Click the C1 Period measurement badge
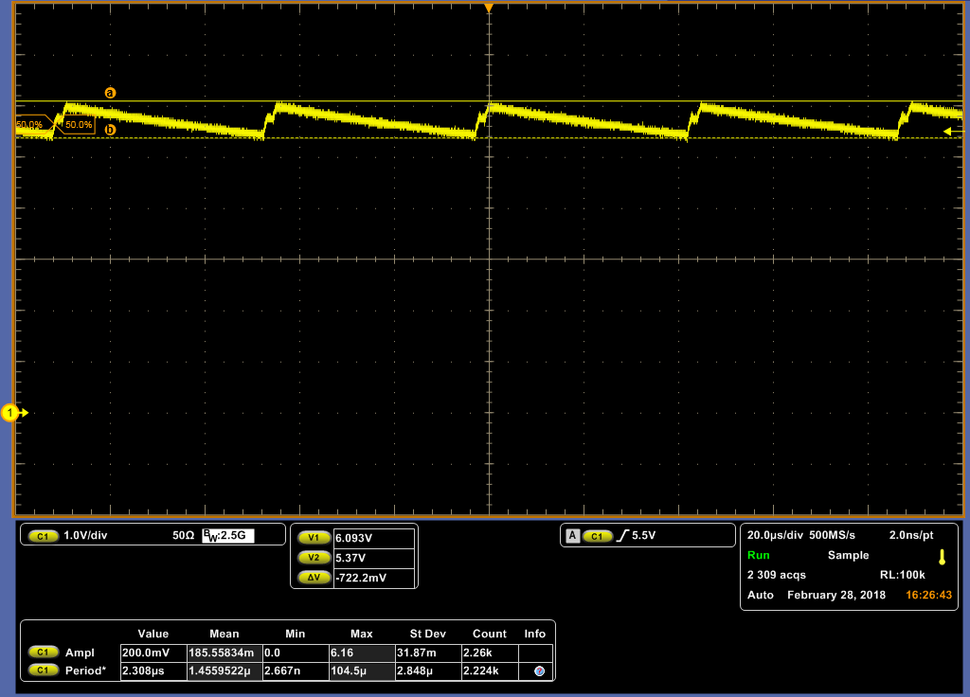The width and height of the screenshot is (970, 697). click(44, 670)
